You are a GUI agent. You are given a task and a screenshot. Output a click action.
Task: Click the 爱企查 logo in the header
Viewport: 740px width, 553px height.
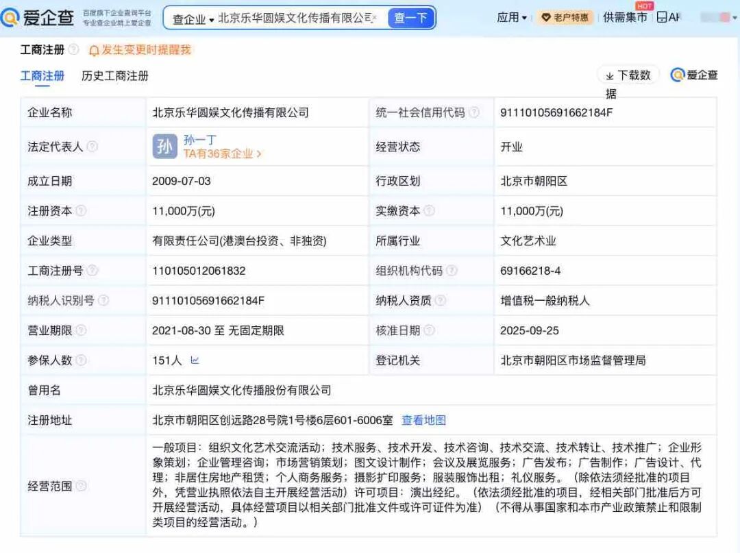38,18
